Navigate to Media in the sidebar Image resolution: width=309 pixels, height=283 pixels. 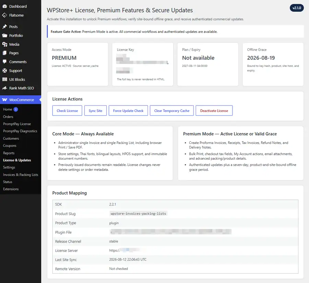pos(14,44)
